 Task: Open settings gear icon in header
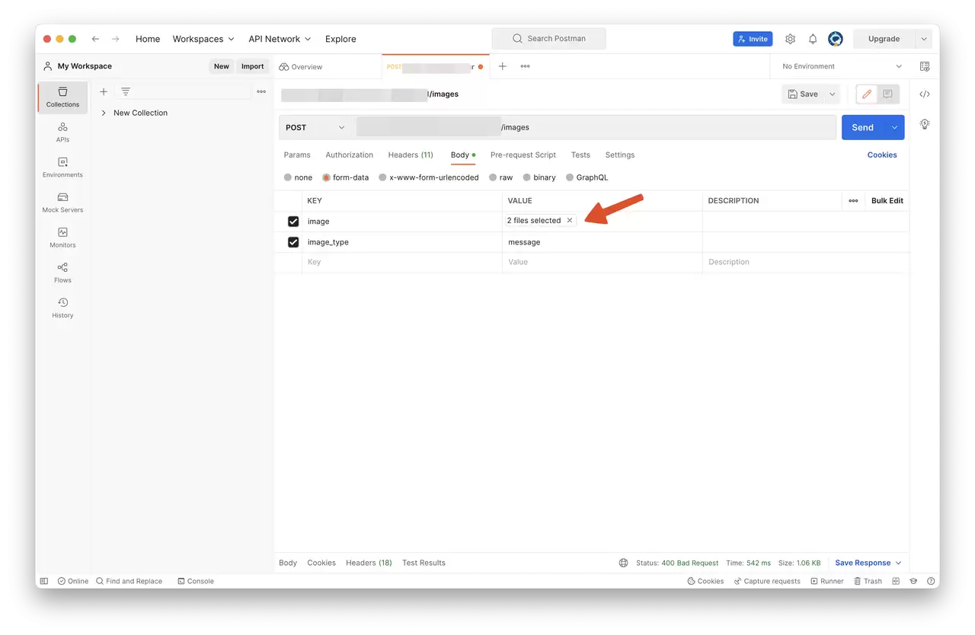(790, 39)
